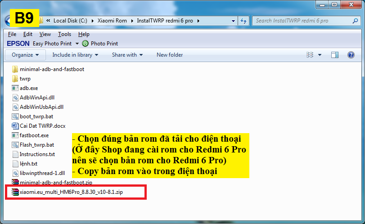Select file name AdbWinApi.dll
Screen dimensions: 365x224
click(37, 98)
